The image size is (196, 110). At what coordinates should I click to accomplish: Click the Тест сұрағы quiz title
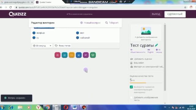[142, 45]
